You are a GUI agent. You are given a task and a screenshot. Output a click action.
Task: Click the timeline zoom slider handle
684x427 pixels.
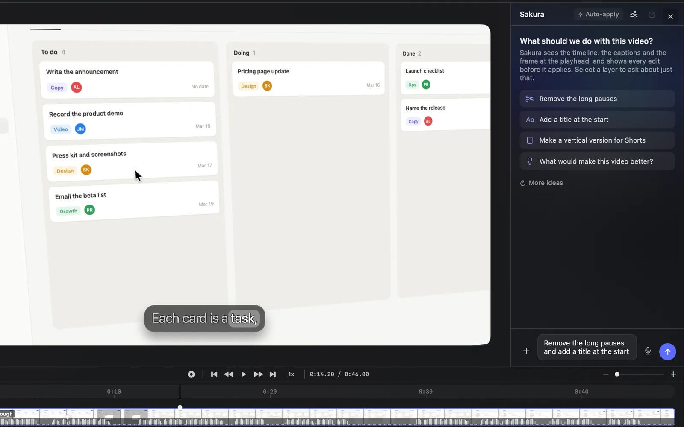coord(617,374)
